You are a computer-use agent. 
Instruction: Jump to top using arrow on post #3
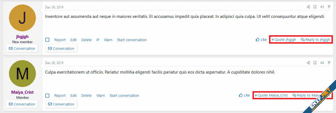point(329,7)
